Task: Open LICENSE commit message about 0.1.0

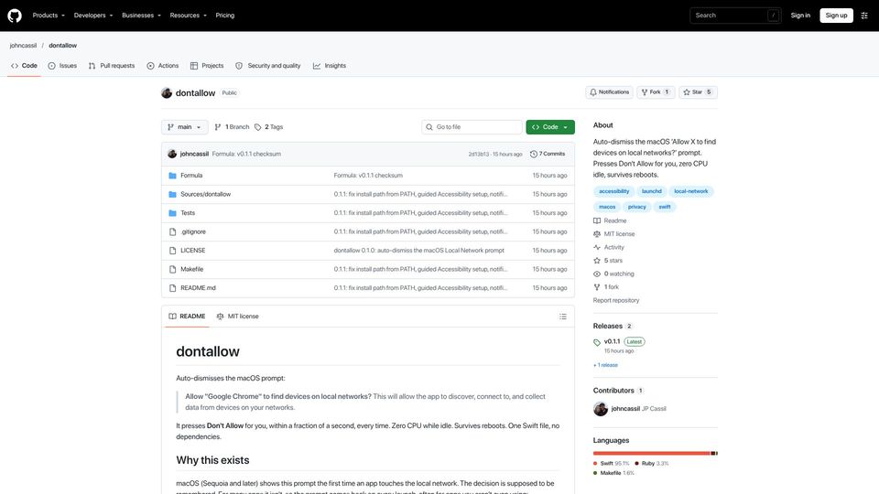Action: coord(418,251)
